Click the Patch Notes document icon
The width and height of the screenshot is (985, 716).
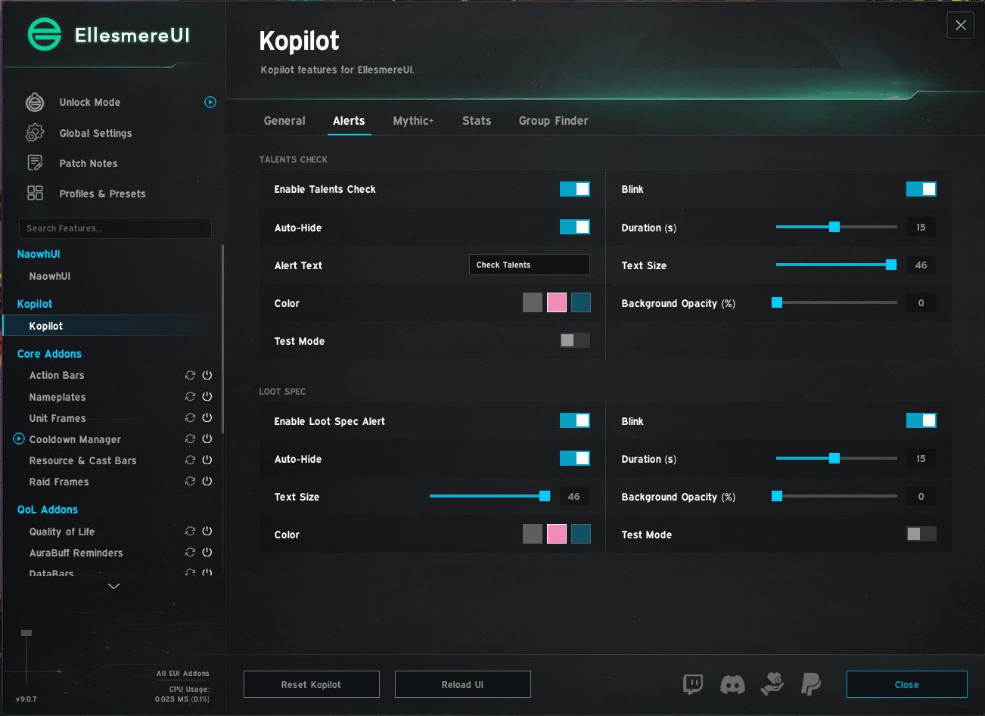35,163
